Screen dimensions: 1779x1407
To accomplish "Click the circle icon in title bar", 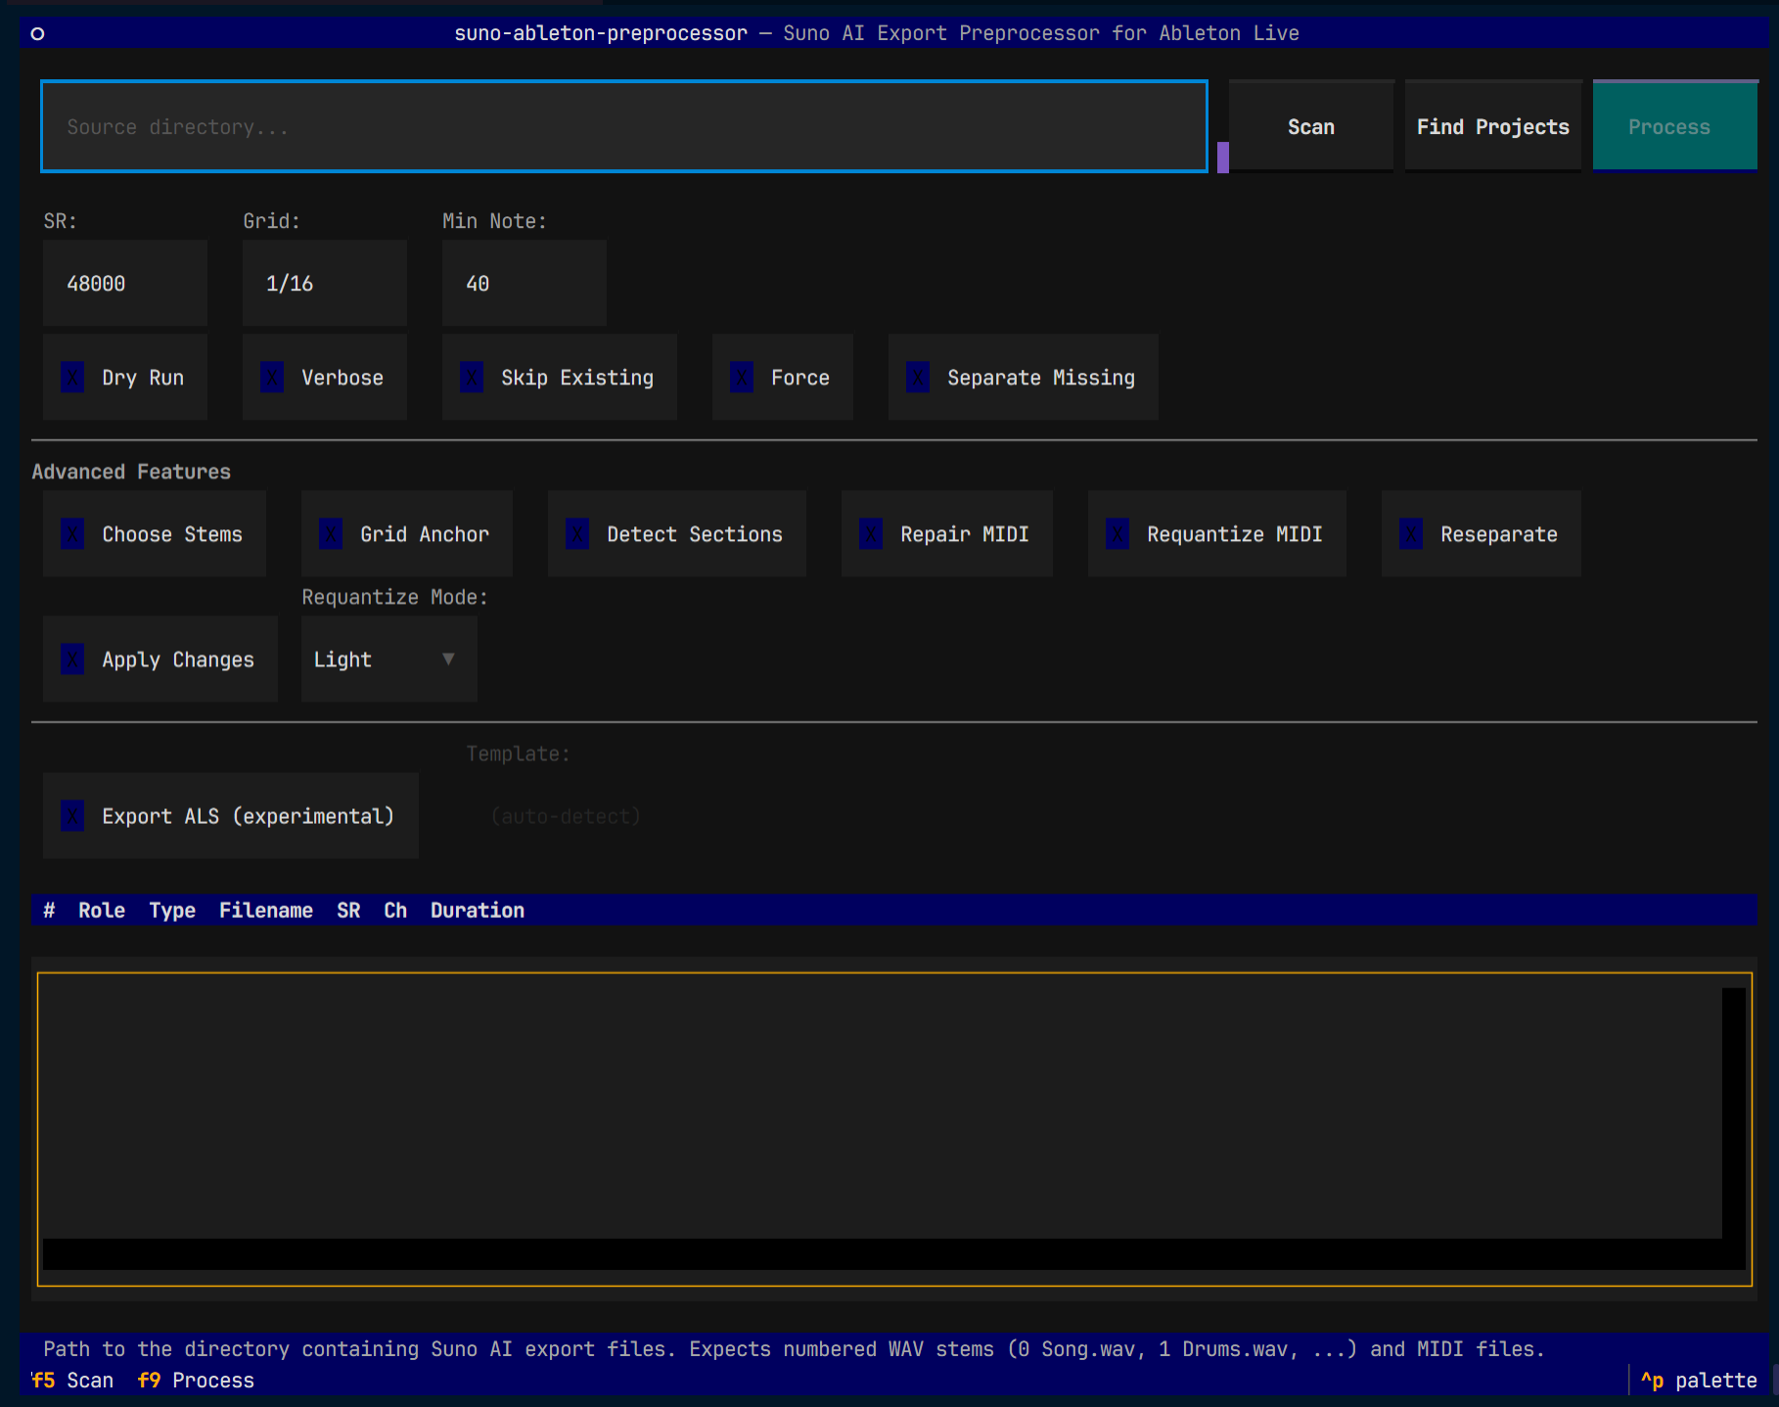I will [37, 34].
